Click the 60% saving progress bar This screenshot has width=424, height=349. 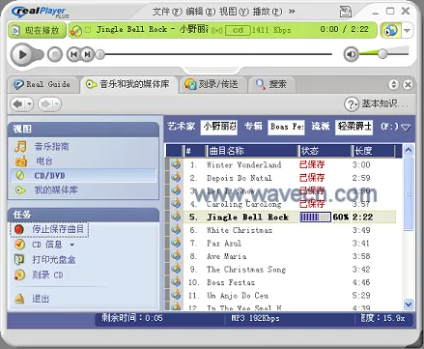(315, 218)
